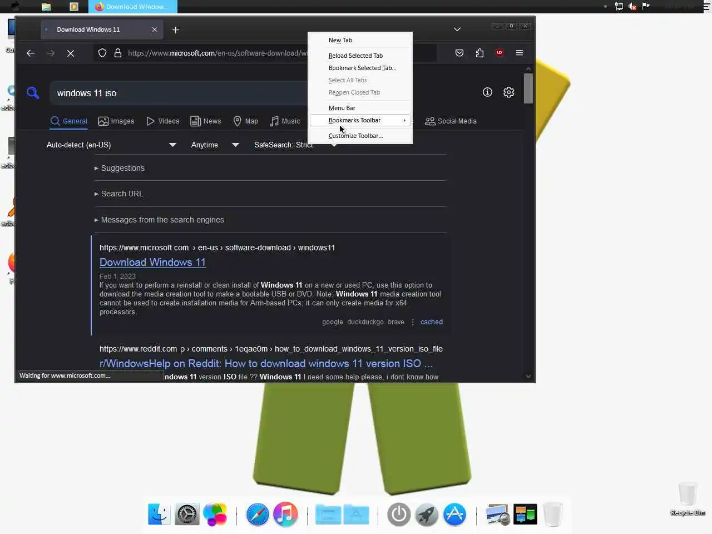Viewport: 712px width, 534px height.
Task: Open the Recycle Bin desktop icon
Action: click(x=688, y=499)
